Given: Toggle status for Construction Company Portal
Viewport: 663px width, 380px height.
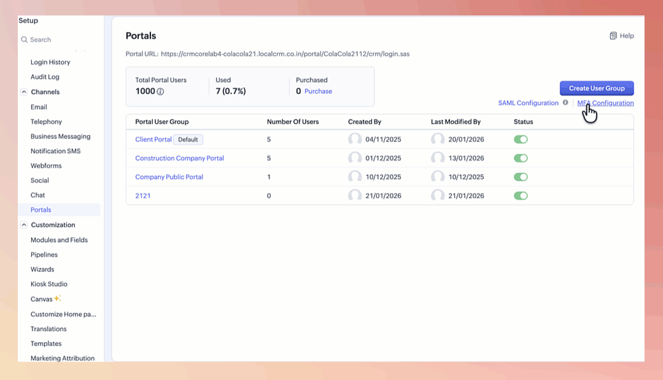Looking at the screenshot, I should point(521,158).
